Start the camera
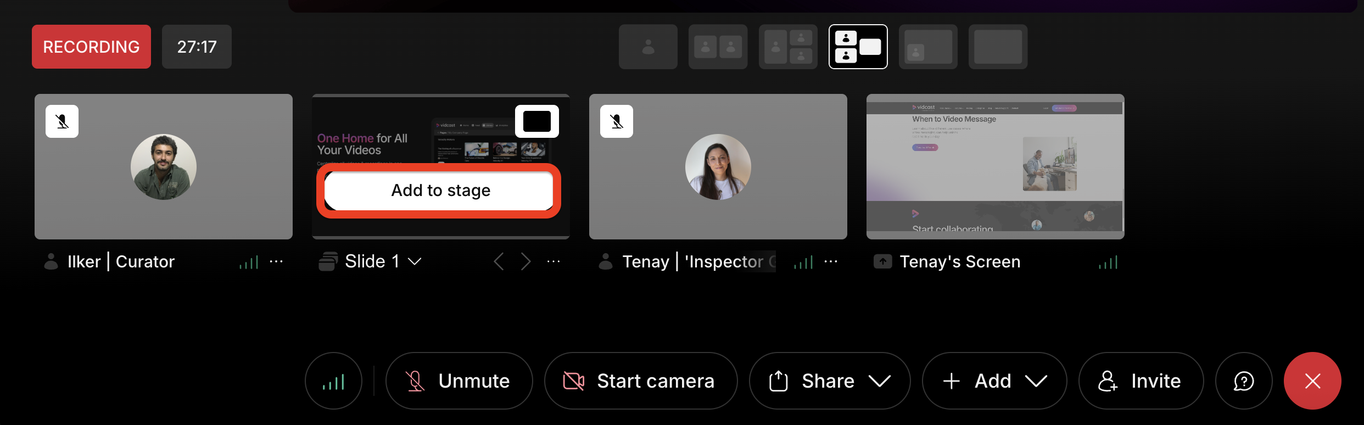This screenshot has width=1364, height=425. (641, 381)
